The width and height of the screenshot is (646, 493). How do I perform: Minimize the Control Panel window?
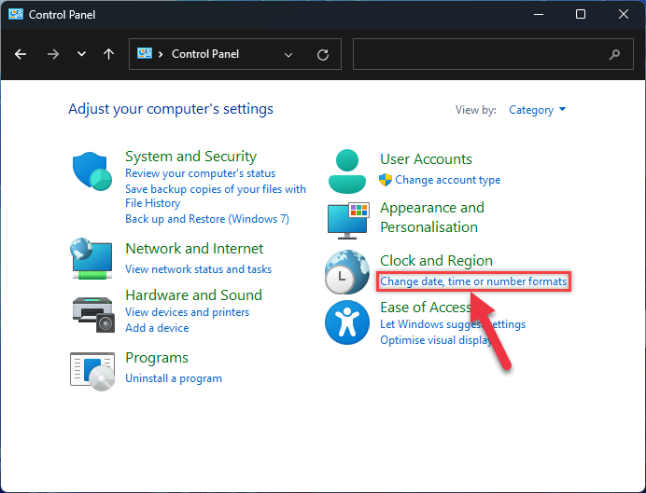tap(539, 14)
